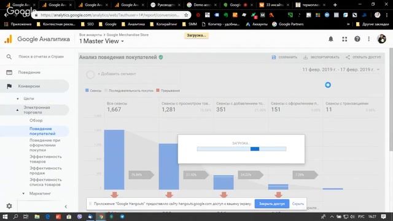Open the Windows notification center
The image size is (393, 221).
click(x=383, y=217)
